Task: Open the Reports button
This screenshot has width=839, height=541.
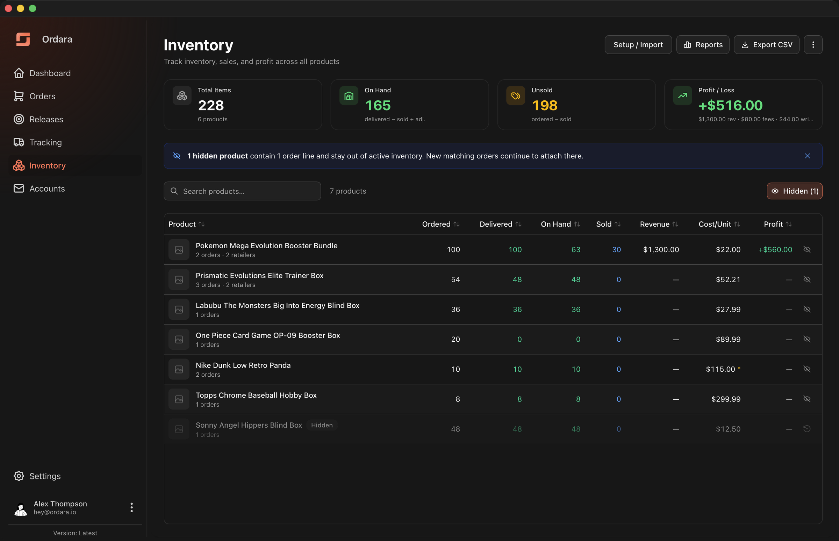Action: click(703, 45)
